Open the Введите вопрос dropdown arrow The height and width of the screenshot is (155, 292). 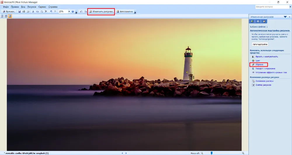point(290,7)
